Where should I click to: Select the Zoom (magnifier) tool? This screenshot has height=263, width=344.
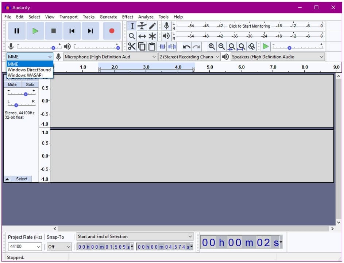[x=132, y=36]
